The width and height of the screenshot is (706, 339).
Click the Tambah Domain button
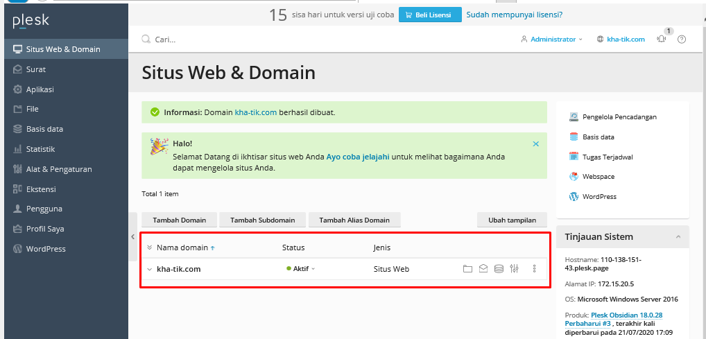(179, 220)
